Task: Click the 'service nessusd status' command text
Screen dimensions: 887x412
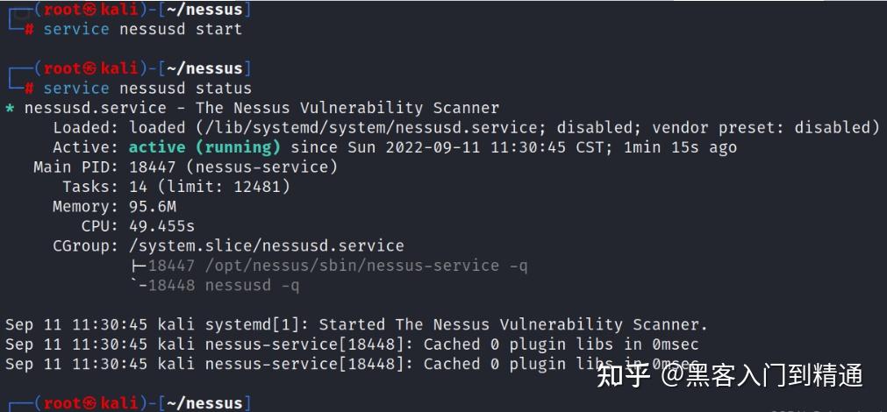Action: click(147, 88)
